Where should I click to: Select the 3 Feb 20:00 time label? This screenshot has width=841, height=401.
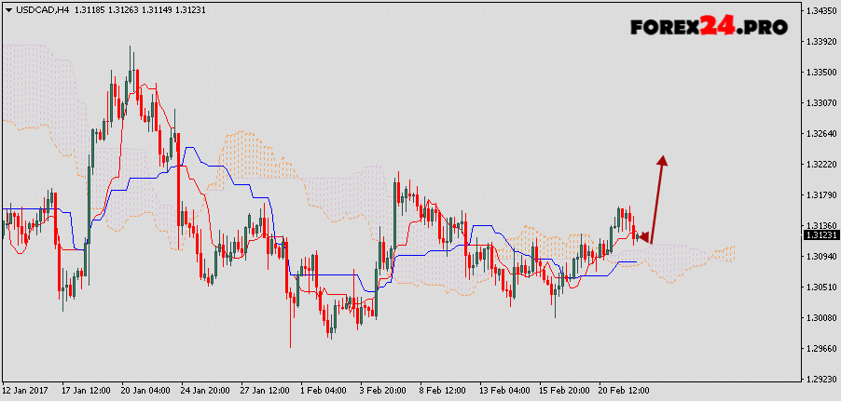384,391
